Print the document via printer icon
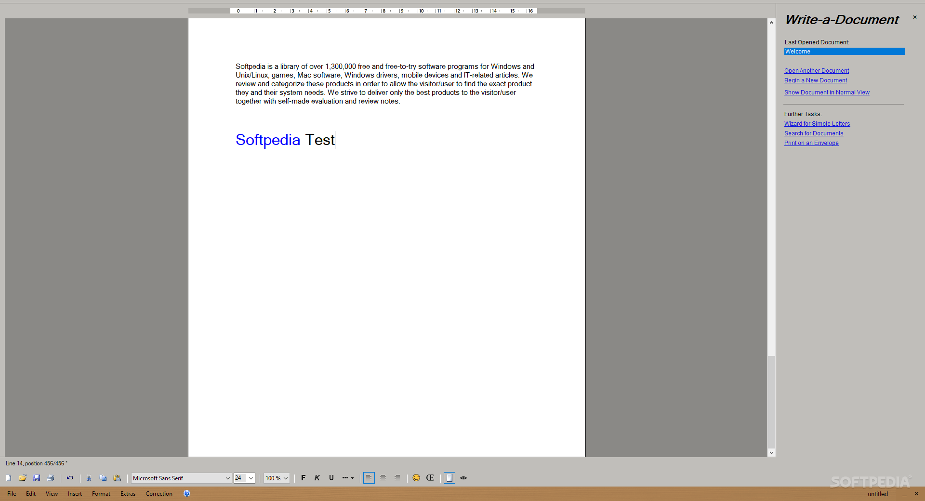Image resolution: width=925 pixels, height=501 pixels. (x=51, y=478)
